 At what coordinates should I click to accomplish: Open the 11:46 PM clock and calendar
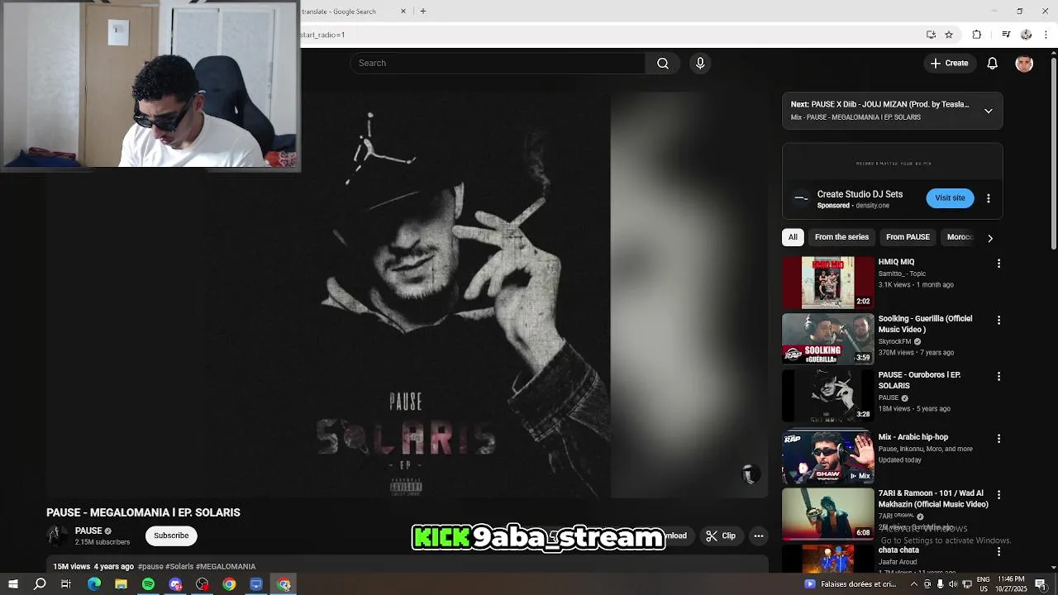pyautogui.click(x=1010, y=584)
